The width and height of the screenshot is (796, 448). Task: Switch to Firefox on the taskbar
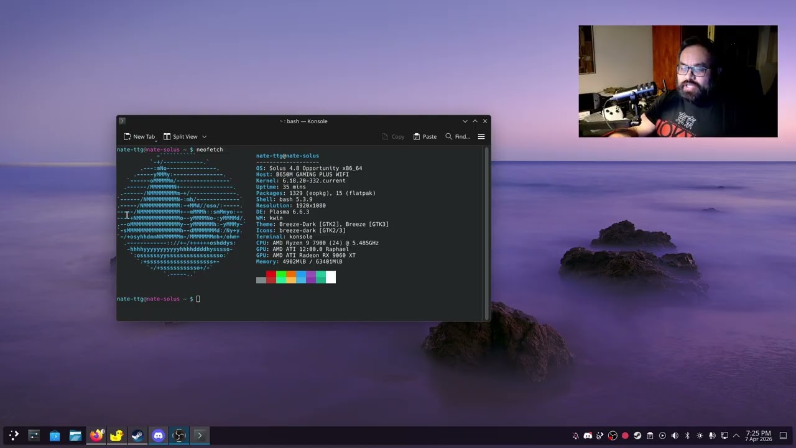pos(96,436)
